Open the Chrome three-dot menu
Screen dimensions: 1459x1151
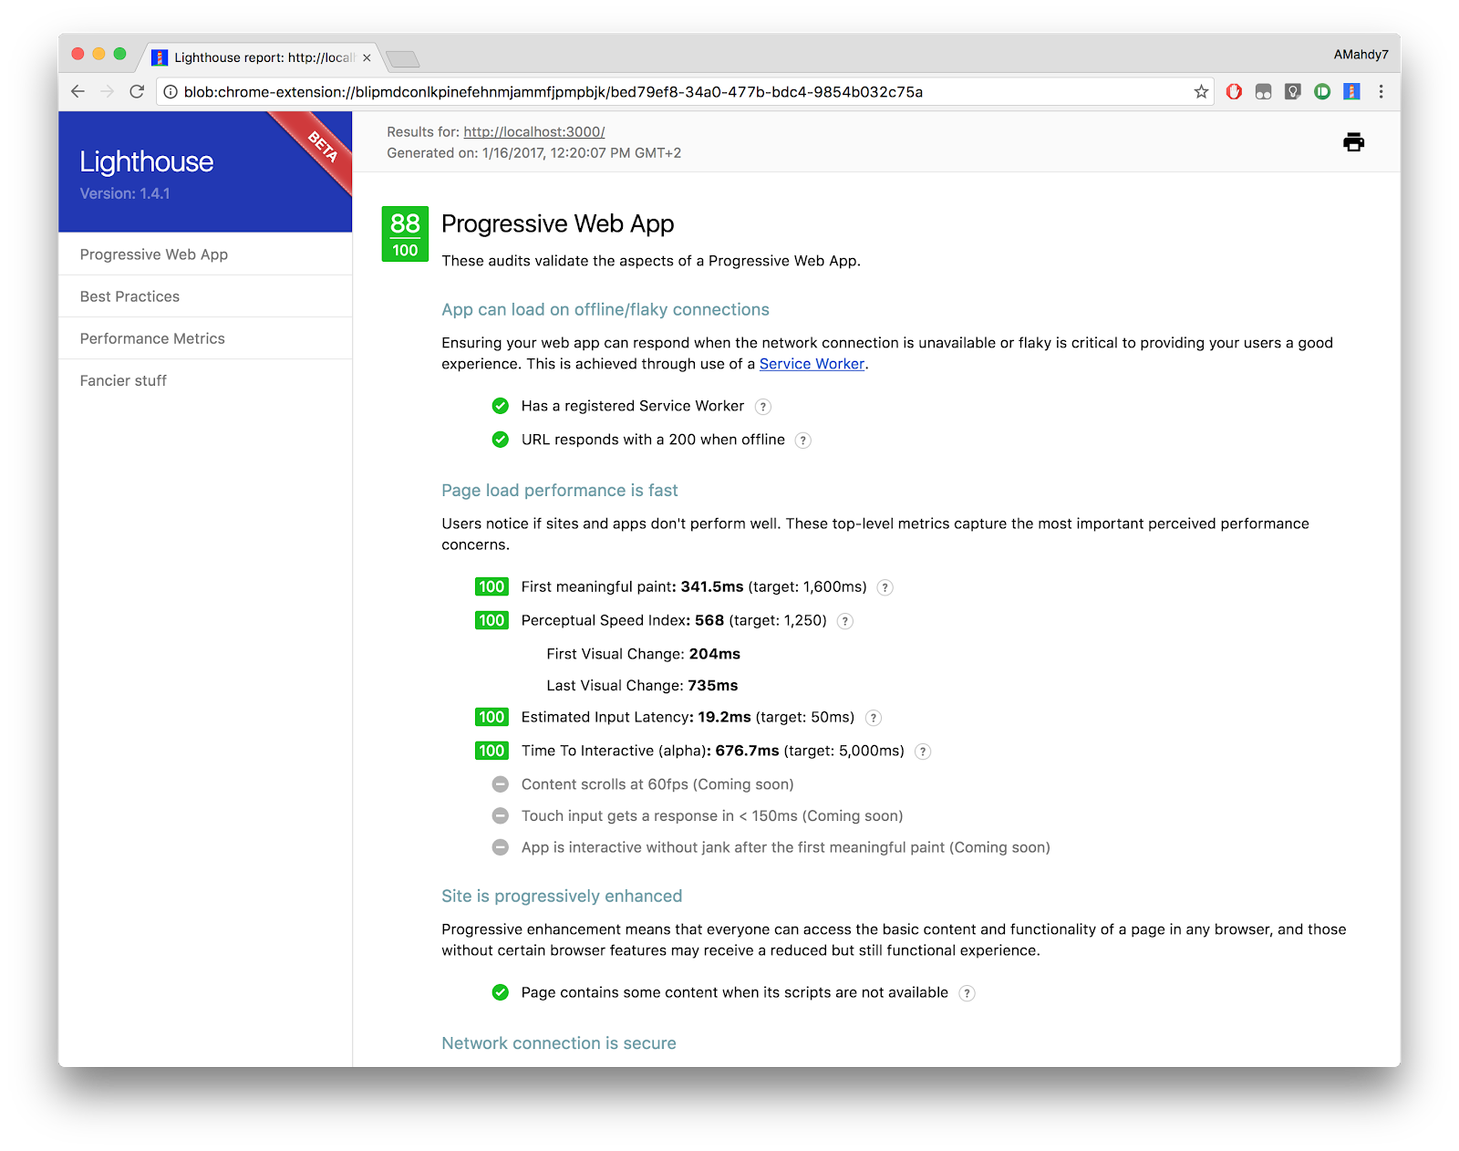pos(1381,91)
